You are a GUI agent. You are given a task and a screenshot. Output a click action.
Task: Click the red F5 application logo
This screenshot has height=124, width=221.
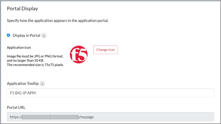[79, 54]
